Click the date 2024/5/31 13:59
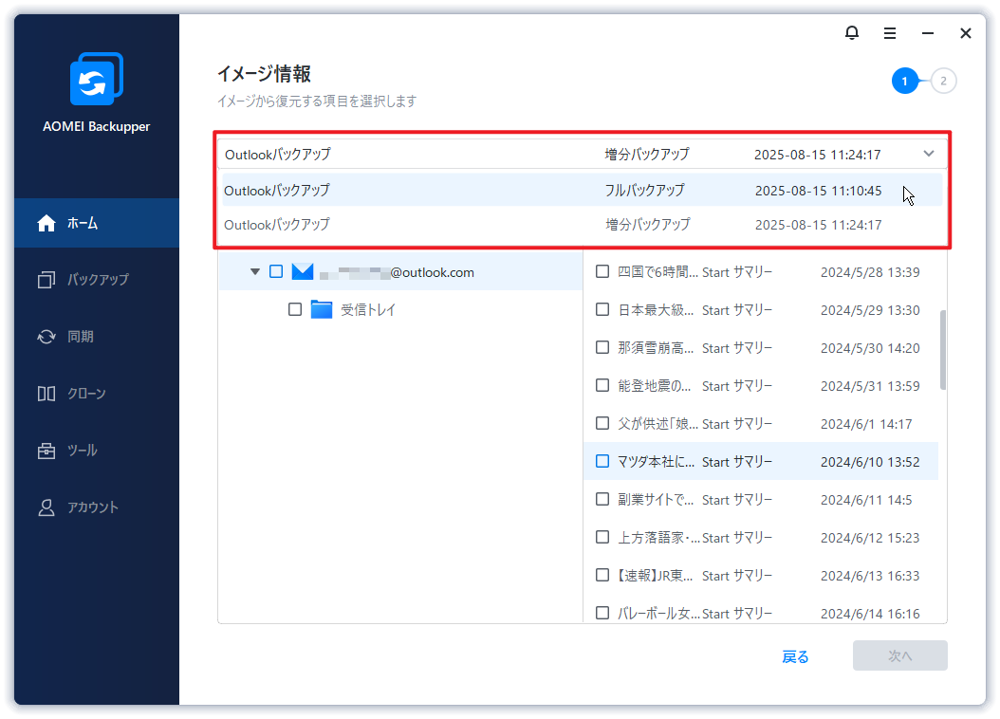The image size is (1000, 719). 870,386
